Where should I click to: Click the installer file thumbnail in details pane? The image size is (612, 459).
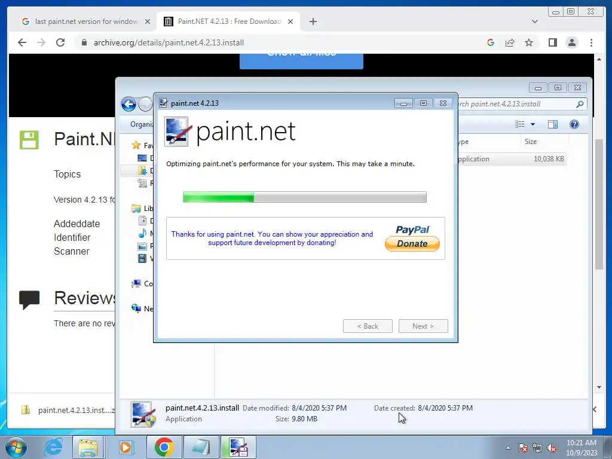[x=143, y=414]
